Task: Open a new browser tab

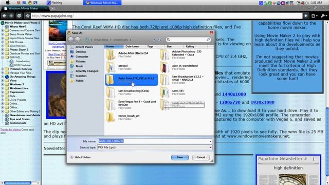Action: (52, 8)
